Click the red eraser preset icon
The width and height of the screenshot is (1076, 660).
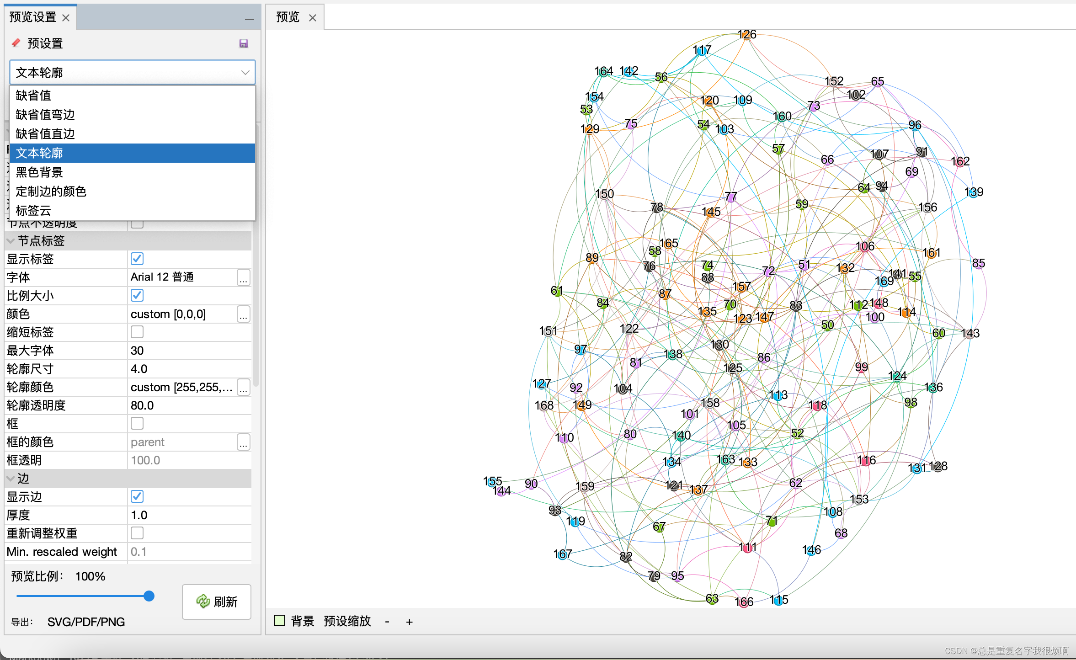point(16,43)
